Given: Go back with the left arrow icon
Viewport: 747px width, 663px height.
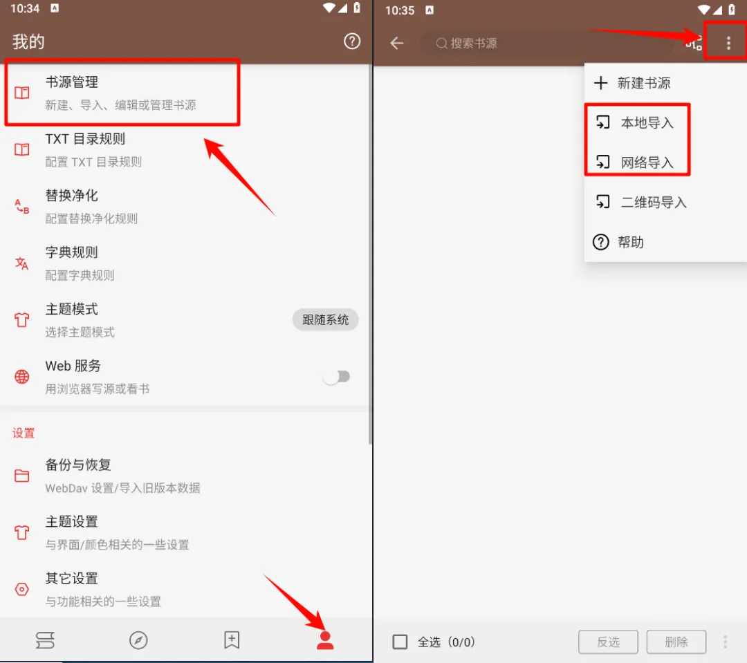Looking at the screenshot, I should coord(396,44).
